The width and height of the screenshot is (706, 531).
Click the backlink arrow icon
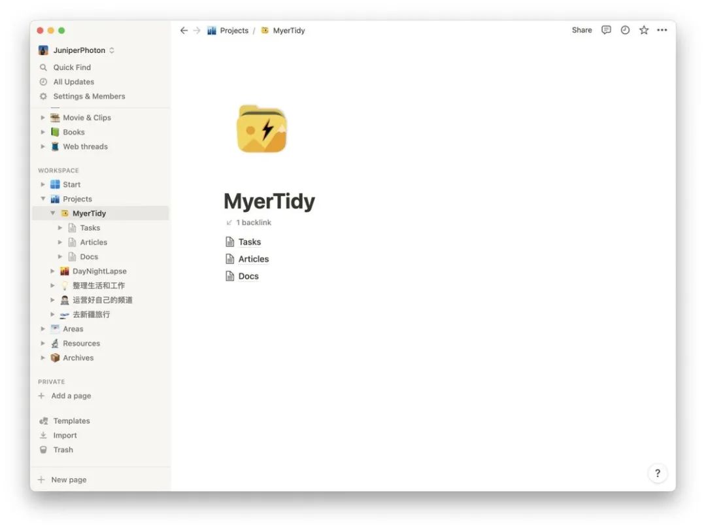pos(229,222)
